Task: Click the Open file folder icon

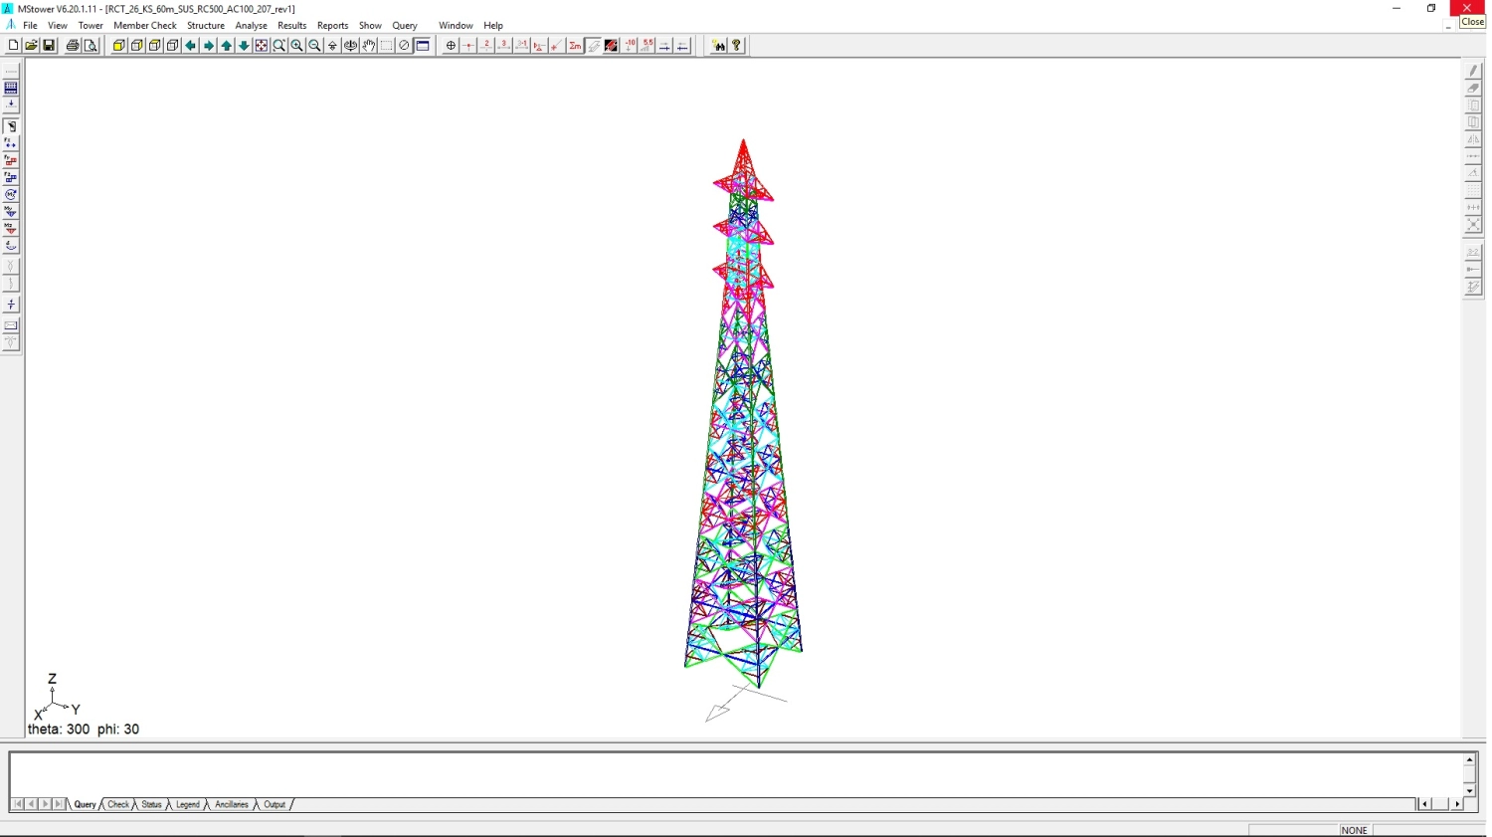Action: 31,46
